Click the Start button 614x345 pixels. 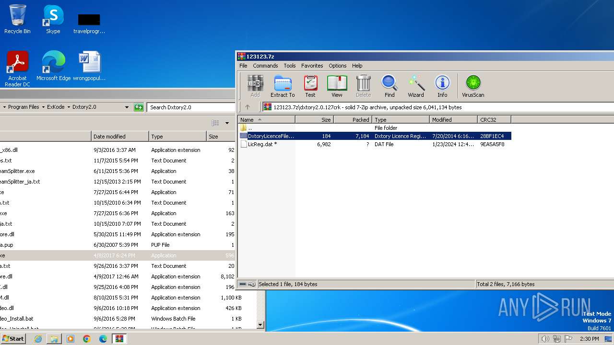pos(13,339)
